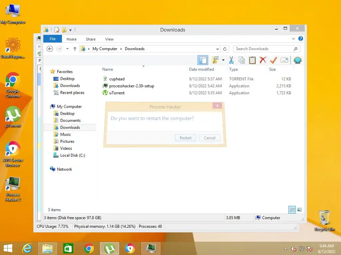Expand the address bar history dropdown
This screenshot has height=255, width=341.
[x=217, y=49]
